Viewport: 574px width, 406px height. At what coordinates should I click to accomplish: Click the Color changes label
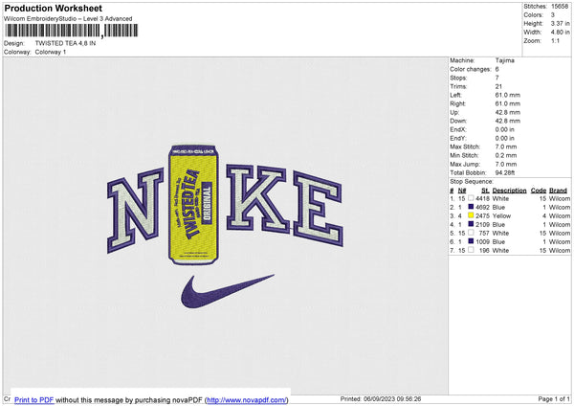[x=471, y=69]
